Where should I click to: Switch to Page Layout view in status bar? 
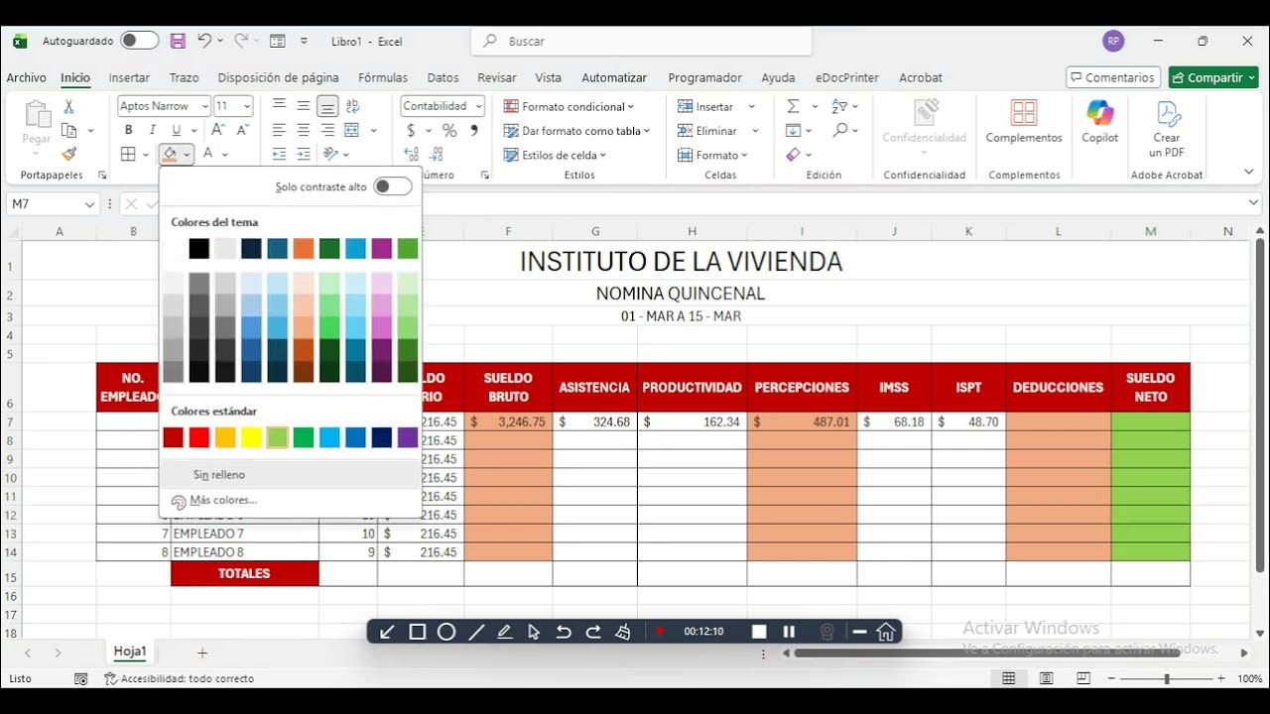pos(1046,678)
